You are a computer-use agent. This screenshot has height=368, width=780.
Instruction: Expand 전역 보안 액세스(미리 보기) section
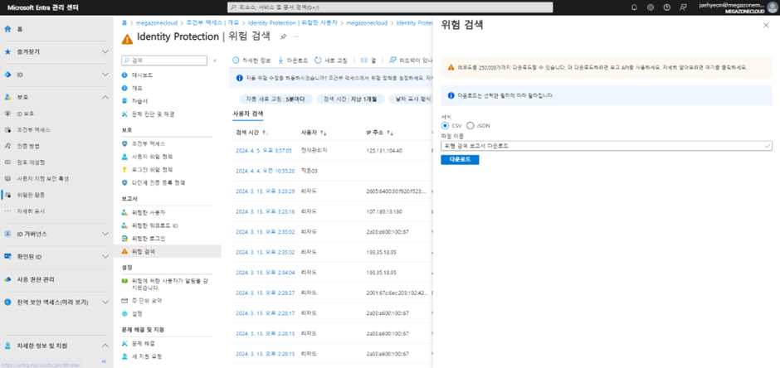[x=105, y=302]
